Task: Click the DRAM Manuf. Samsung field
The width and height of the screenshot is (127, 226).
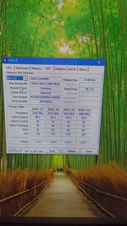Action: click(45, 93)
